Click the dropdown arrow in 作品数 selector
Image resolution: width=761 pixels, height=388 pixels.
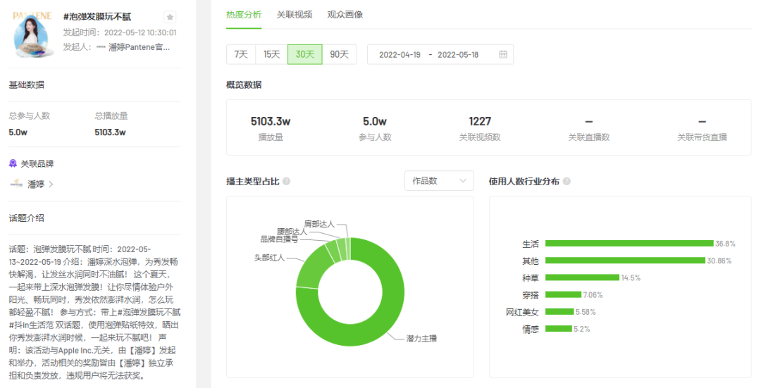coord(462,181)
